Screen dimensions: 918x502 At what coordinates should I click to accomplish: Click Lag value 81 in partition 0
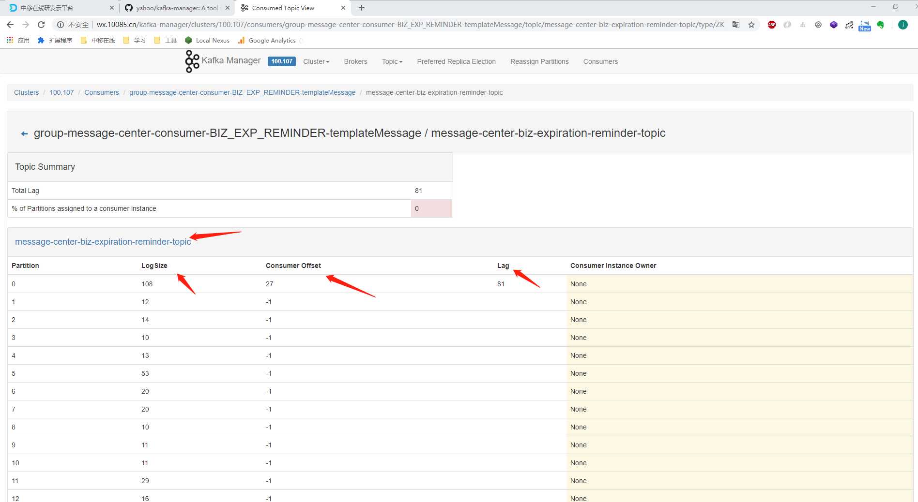pos(501,284)
